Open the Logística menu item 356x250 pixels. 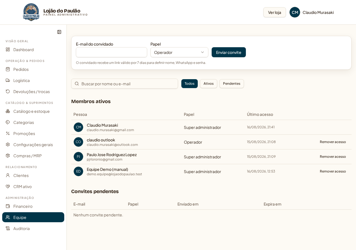click(x=33, y=80)
